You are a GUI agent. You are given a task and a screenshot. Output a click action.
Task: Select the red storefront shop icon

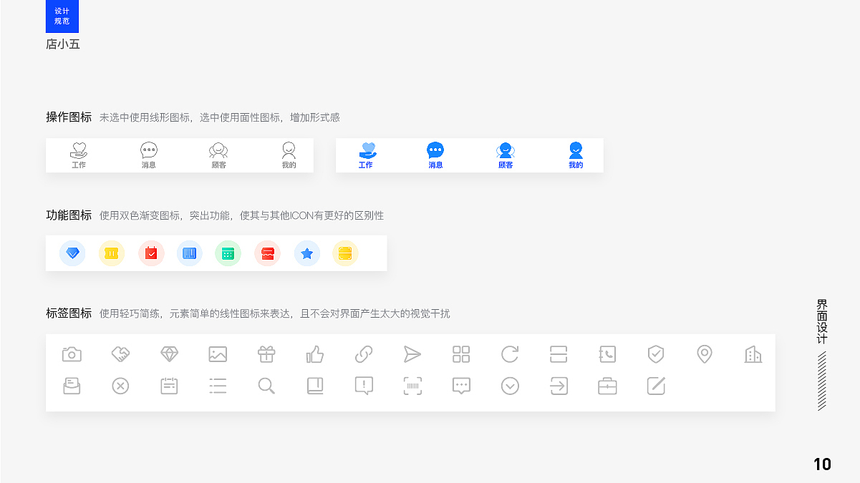[268, 253]
